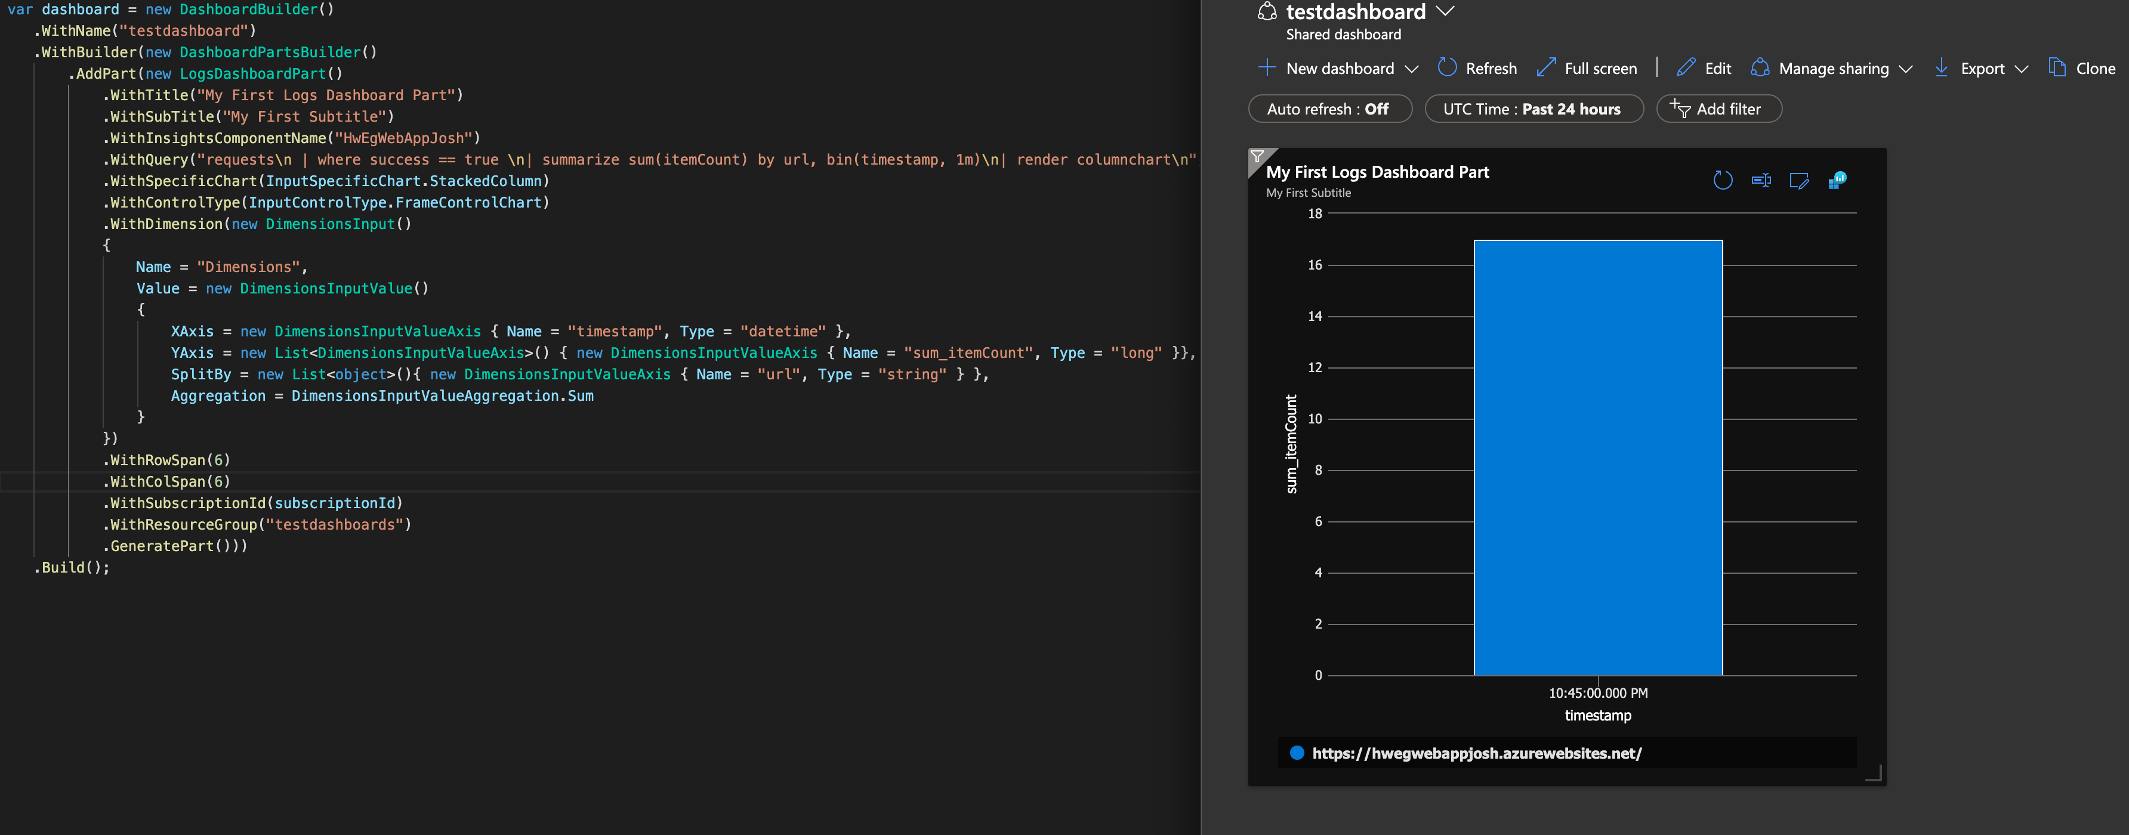
Task: Click the Refresh dashboard button
Action: pos(1478,69)
